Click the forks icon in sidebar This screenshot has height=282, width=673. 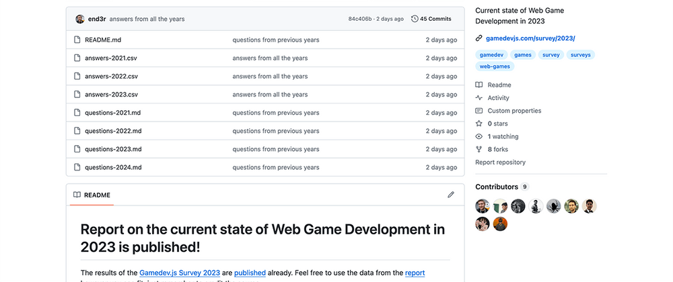coord(479,149)
